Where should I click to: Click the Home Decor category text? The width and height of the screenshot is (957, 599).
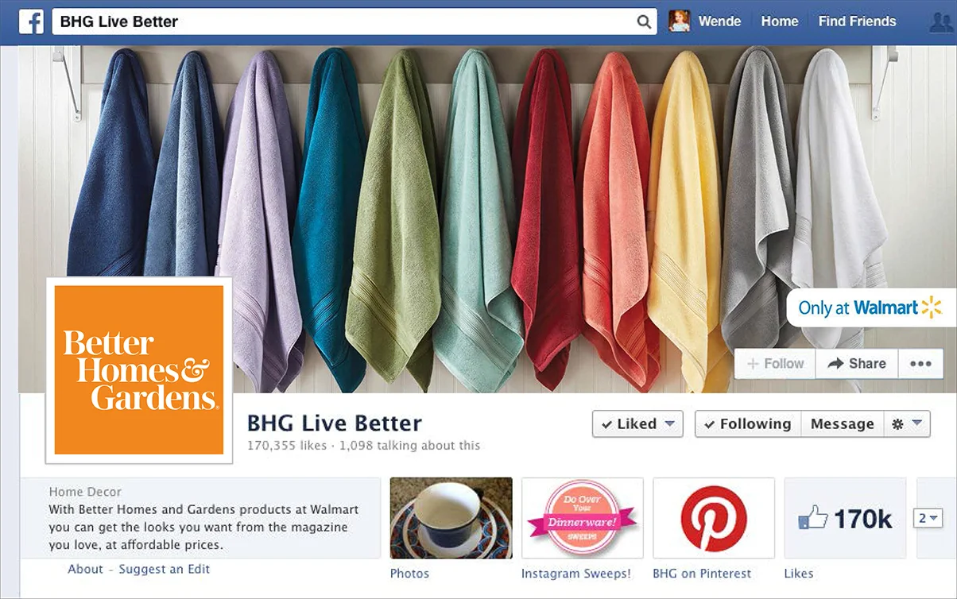click(x=85, y=492)
